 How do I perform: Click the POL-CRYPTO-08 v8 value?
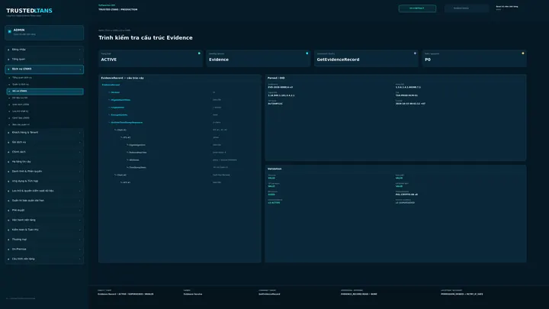[406, 195]
